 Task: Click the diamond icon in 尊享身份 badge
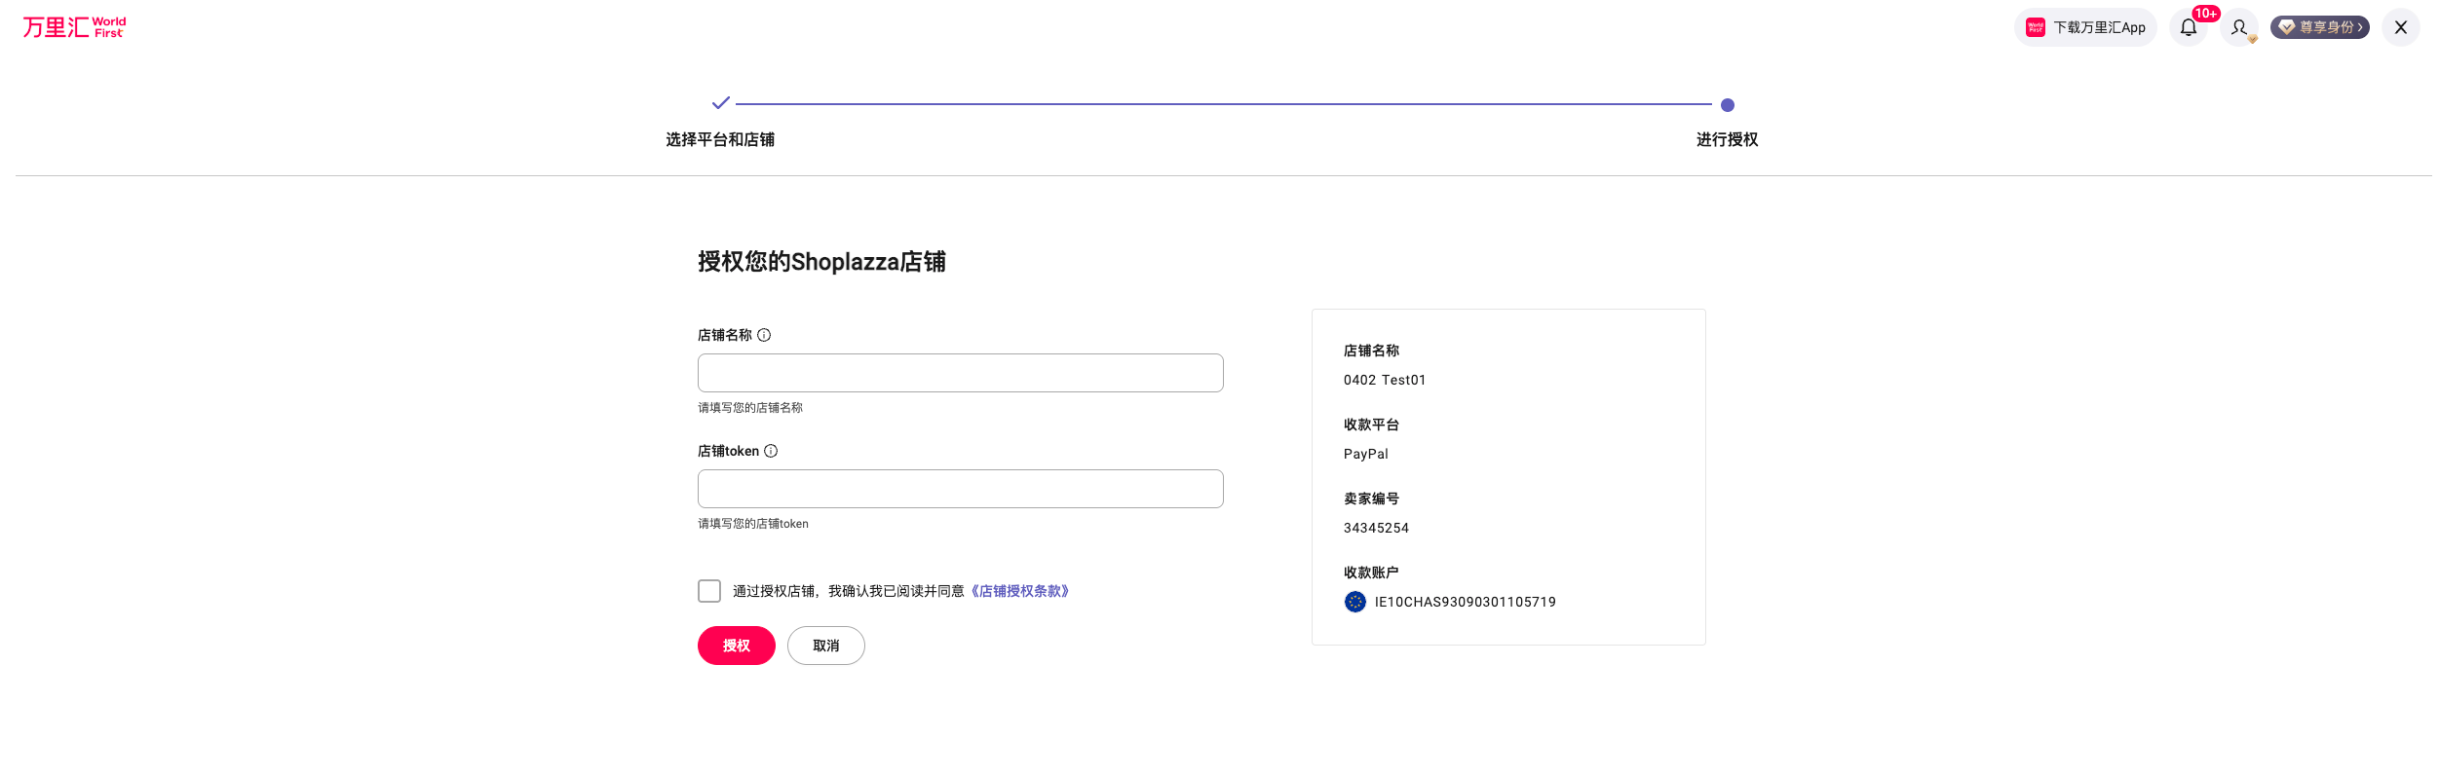tap(2286, 27)
